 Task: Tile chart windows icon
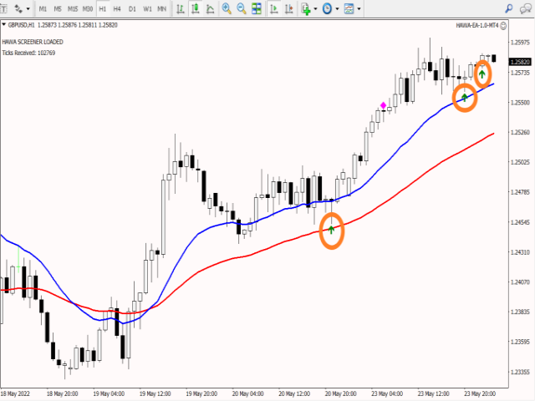257,8
